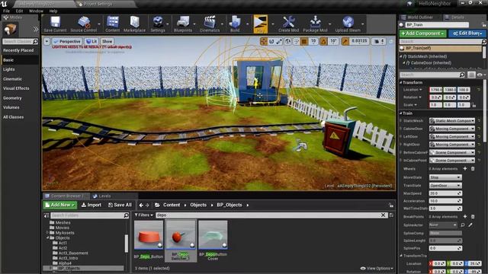Click the Upload Steam icon
The image size is (488, 274).
click(x=348, y=24)
